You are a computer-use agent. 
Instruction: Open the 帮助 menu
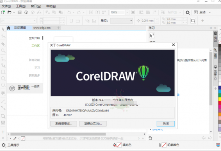pyautogui.click(x=51, y=6)
